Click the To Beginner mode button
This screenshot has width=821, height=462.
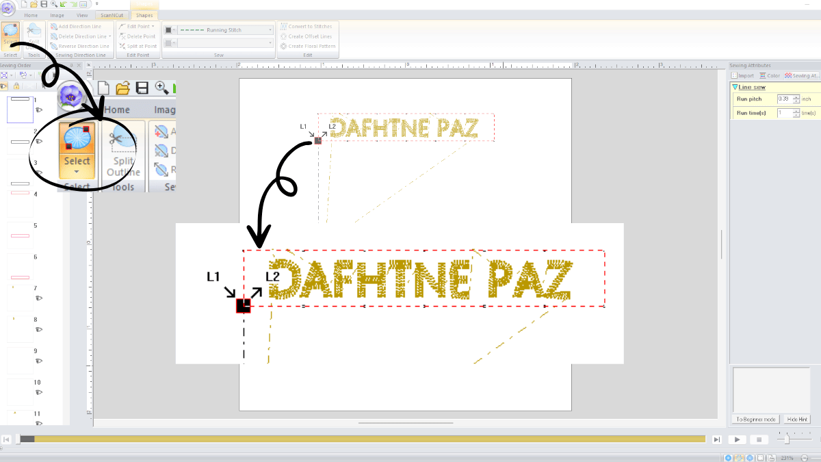coord(755,419)
